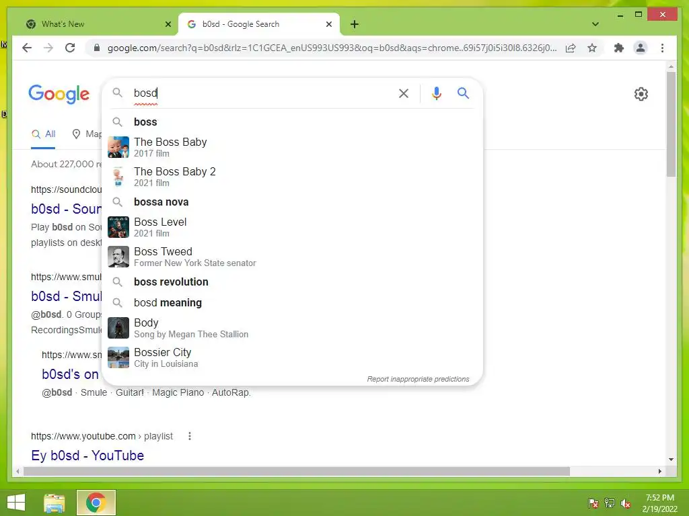The width and height of the screenshot is (689, 516).
Task: Select the Boss Tweed suggestion
Action: point(293,257)
